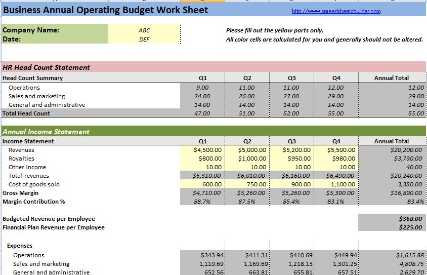Select the Date input cell containing DEF
Screen dimensions: 427x275
click(x=144, y=39)
